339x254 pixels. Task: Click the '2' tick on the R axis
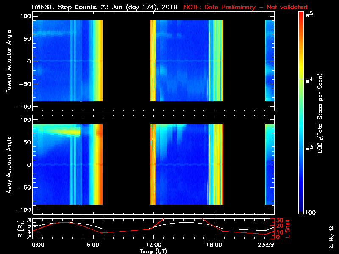tap(28, 237)
